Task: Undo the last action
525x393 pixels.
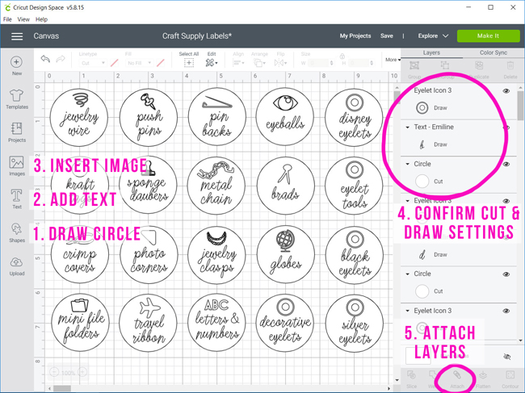Action: coord(45,59)
